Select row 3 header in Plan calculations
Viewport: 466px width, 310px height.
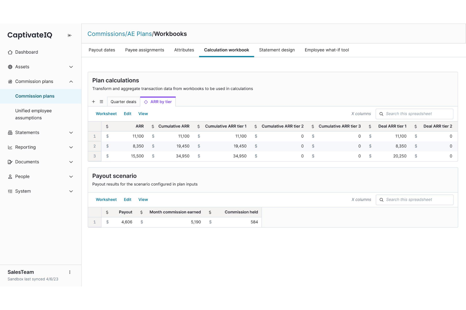pos(94,156)
